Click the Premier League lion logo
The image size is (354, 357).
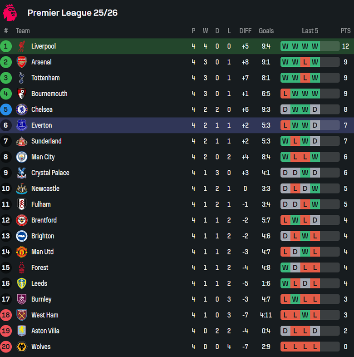point(10,12)
